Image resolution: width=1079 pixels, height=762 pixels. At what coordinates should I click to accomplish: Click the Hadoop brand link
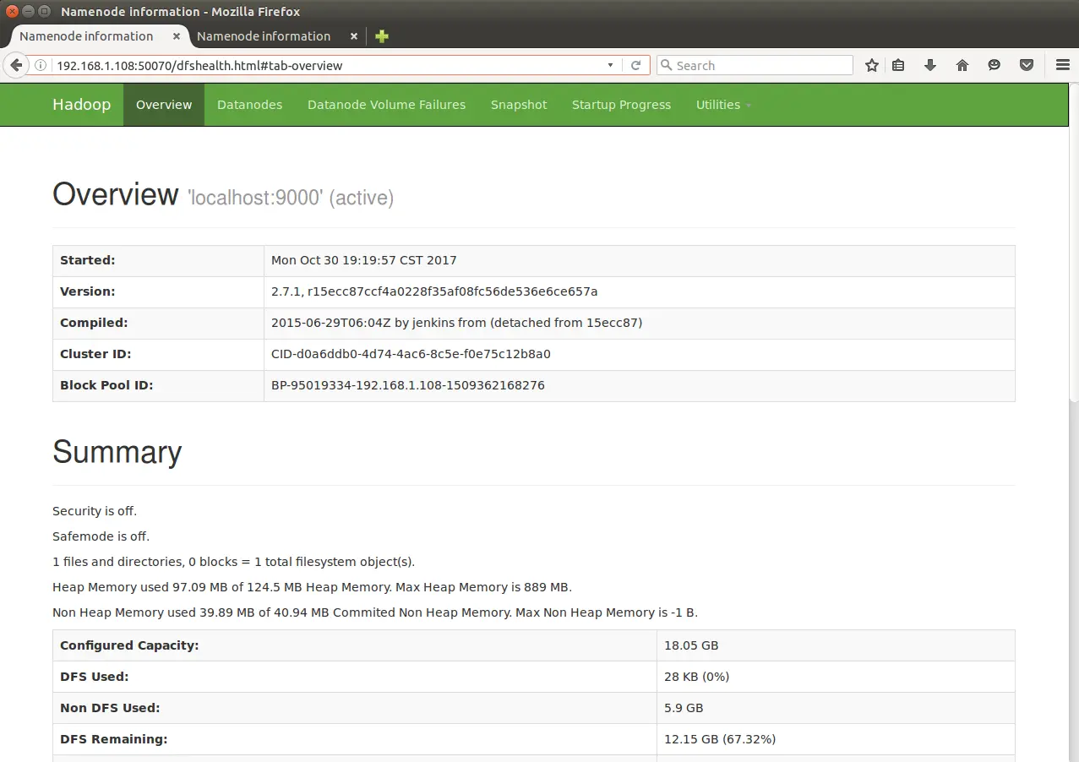coord(81,105)
